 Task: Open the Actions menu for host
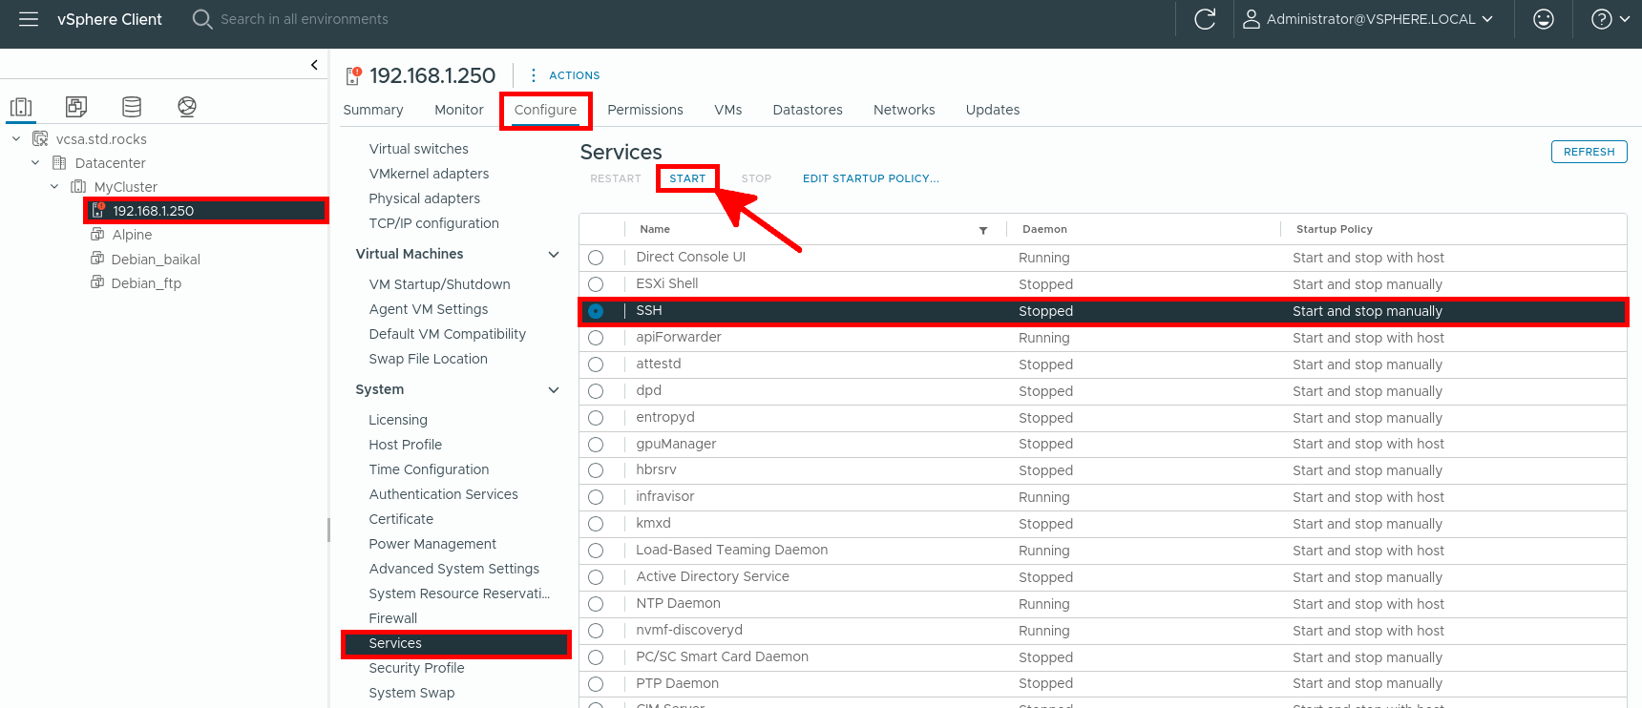pos(575,75)
